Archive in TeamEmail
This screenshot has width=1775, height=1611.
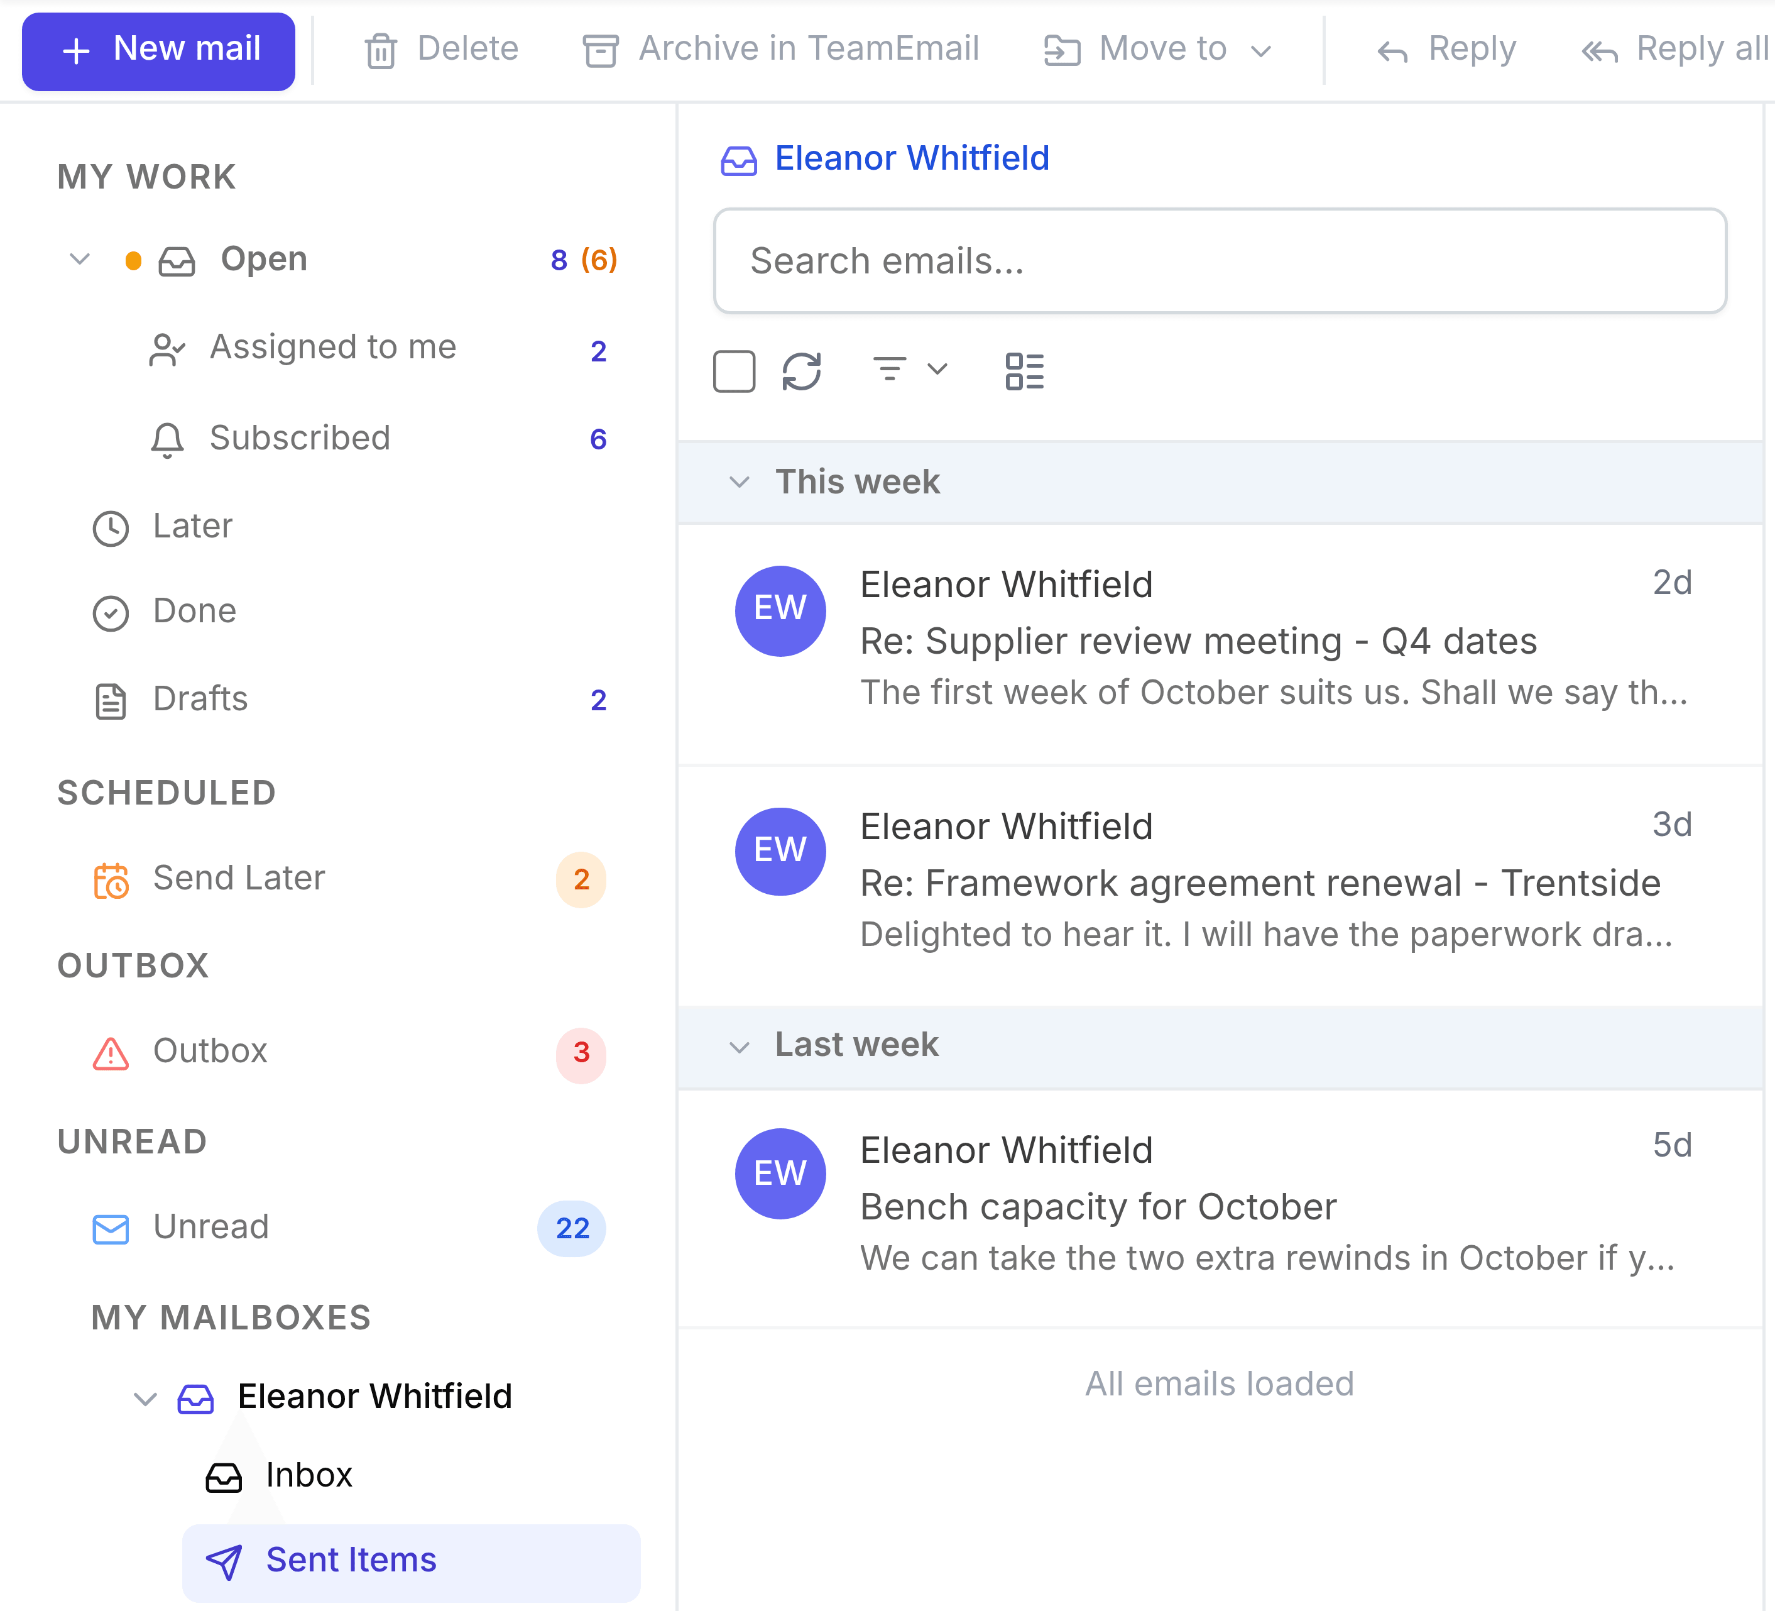(x=781, y=49)
